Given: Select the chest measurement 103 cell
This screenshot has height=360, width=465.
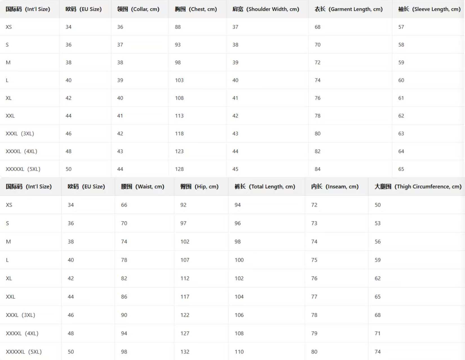Looking at the screenshot, I should click(179, 80).
